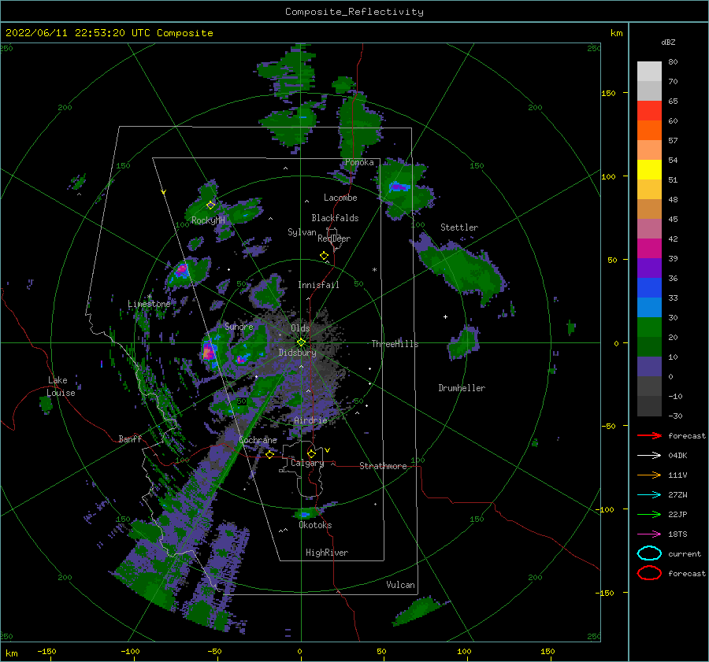The image size is (709, 662).
Task: Click the yellow diamond marker near RockyMH
Action: pyautogui.click(x=210, y=205)
